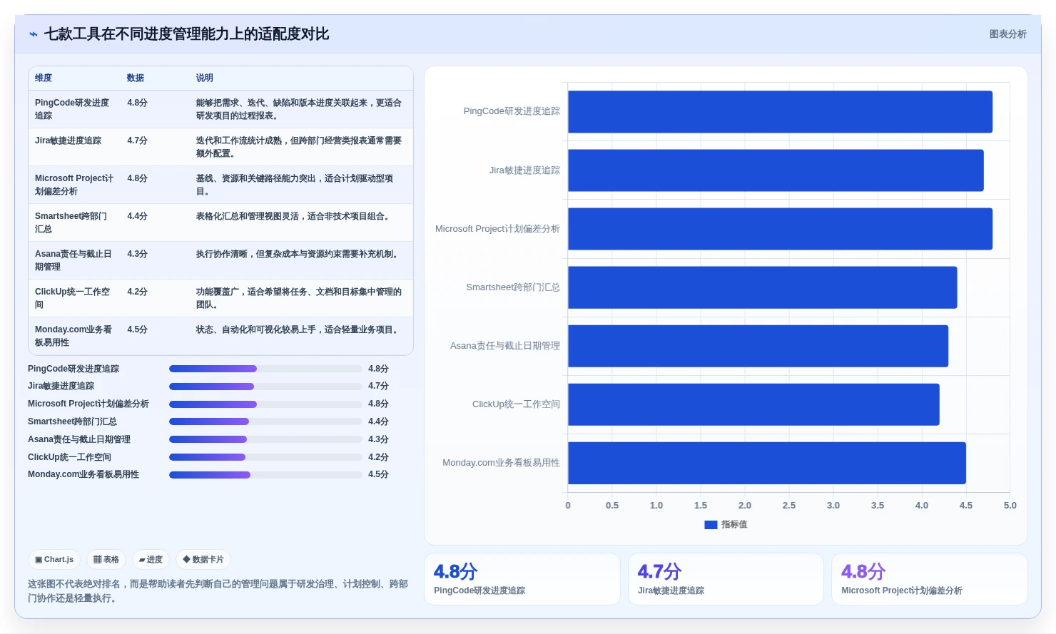
Task: Click the footnote starting with 这张图不代表绝对排名
Action: click(x=218, y=591)
